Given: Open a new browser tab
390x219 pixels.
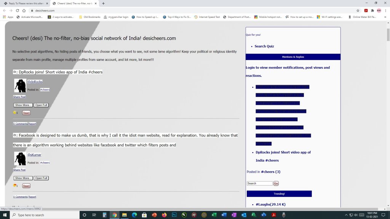Looking at the screenshot, I should click(103, 3).
